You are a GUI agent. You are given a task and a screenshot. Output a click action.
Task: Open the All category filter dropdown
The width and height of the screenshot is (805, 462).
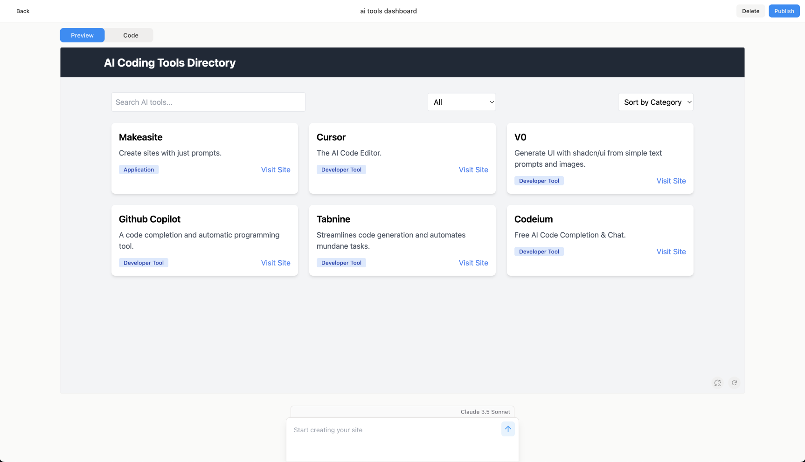(x=462, y=102)
